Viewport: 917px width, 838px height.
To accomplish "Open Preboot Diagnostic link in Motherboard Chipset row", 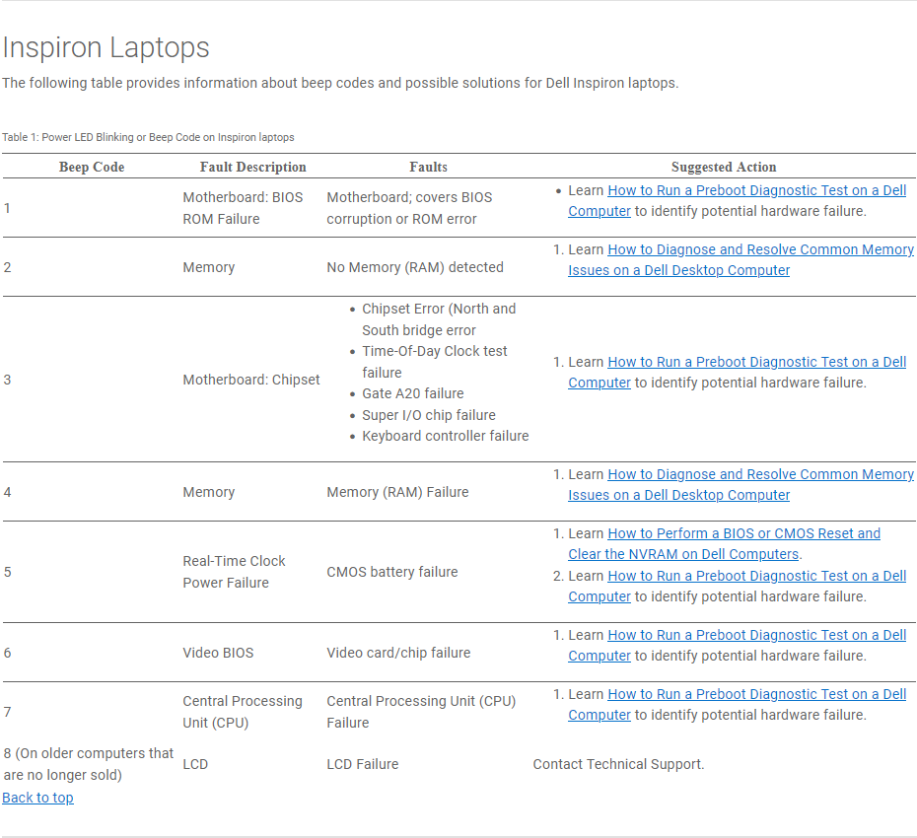I will point(756,362).
